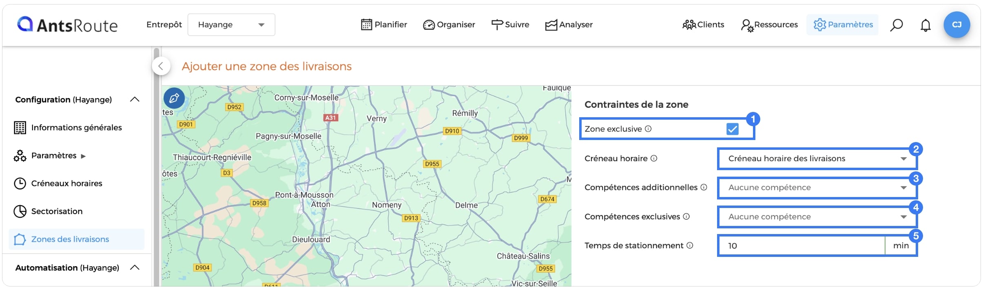983x289 pixels.
Task: Click the Zones des livraisons polygon icon
Action: [x=20, y=239]
